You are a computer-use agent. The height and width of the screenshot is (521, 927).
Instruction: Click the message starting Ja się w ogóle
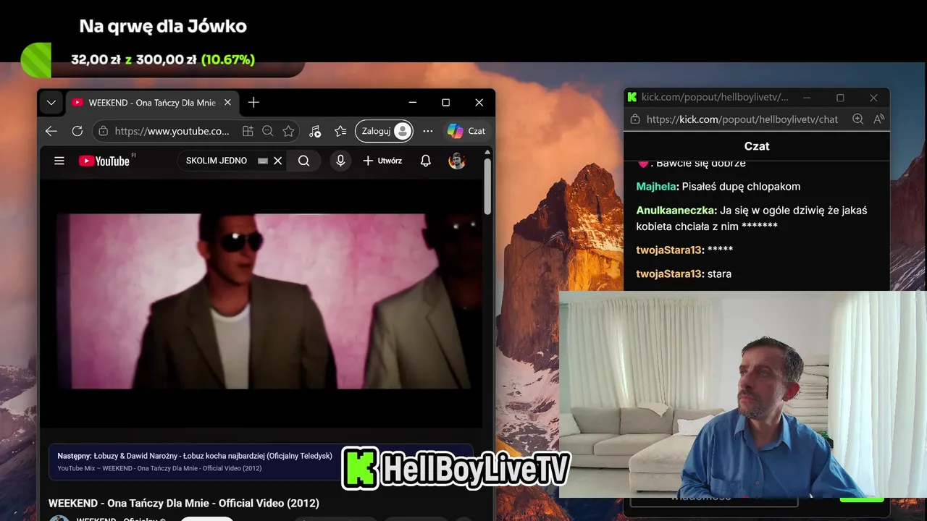tap(752, 219)
